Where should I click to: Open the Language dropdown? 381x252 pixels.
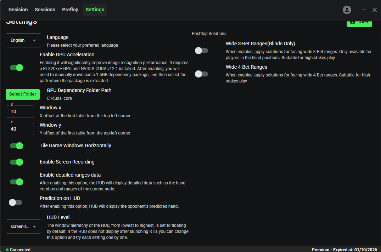point(23,40)
